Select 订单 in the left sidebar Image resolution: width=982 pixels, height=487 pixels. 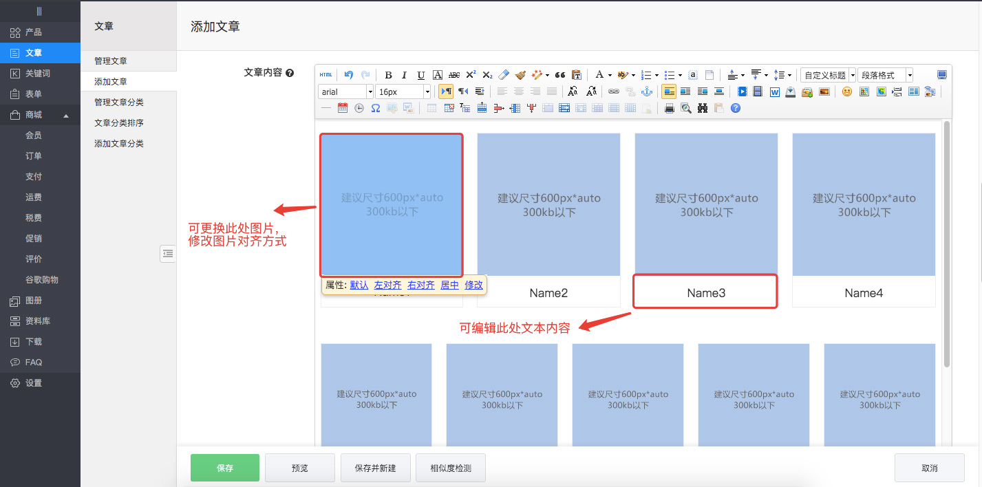pos(34,156)
